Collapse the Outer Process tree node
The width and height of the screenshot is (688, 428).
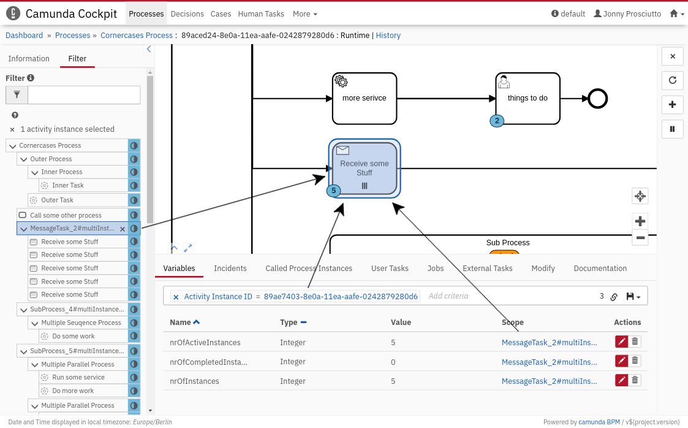coord(24,159)
